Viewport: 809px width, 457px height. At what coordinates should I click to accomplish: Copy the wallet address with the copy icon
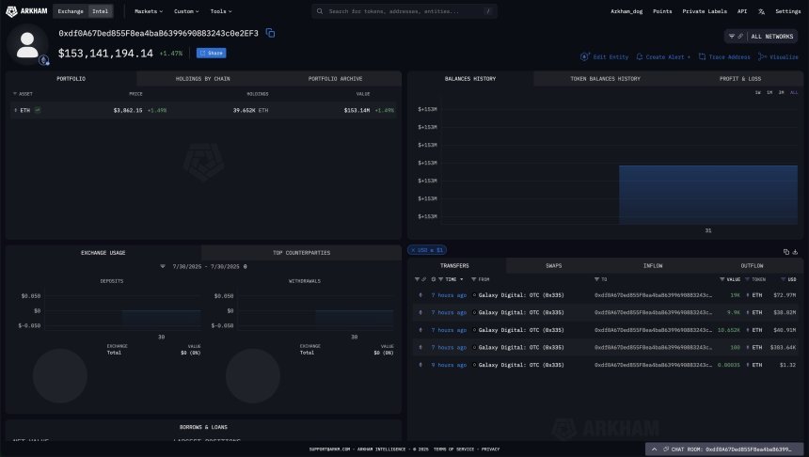pyautogui.click(x=270, y=33)
